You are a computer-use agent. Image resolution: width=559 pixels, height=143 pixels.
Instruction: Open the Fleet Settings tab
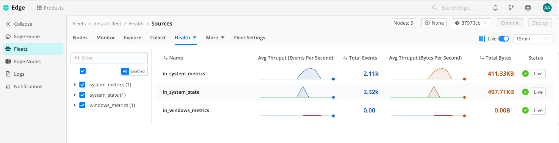pos(250,37)
